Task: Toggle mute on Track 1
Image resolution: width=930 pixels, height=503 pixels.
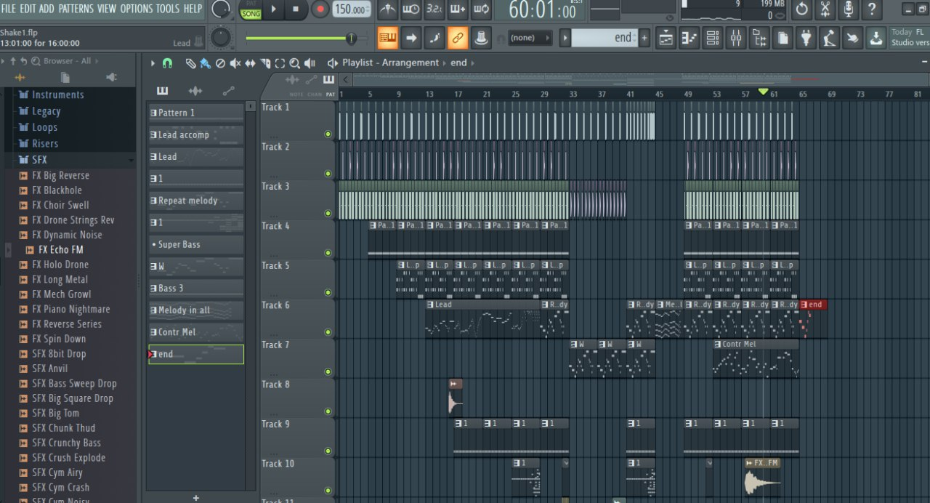Action: [328, 134]
